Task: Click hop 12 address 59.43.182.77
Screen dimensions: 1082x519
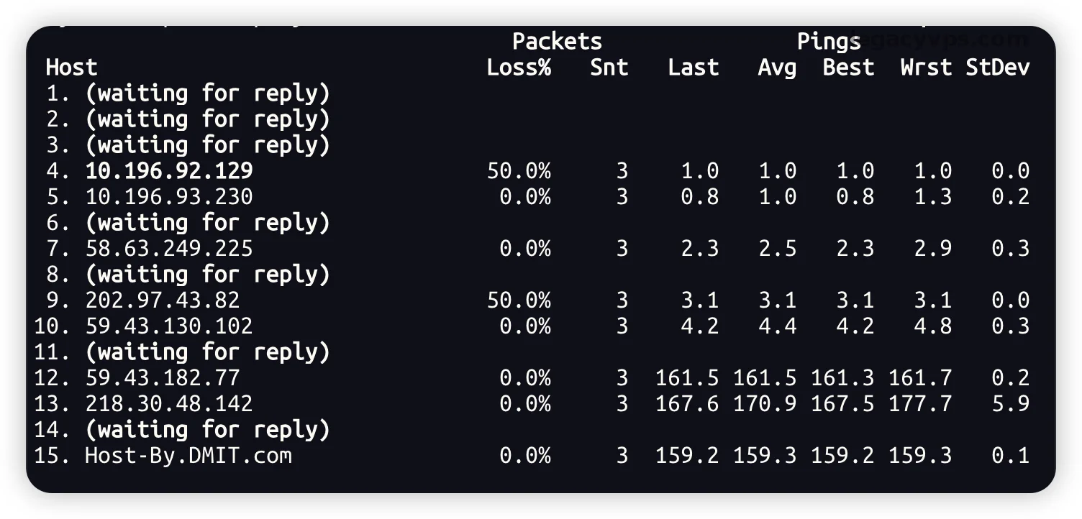Action: coord(163,377)
